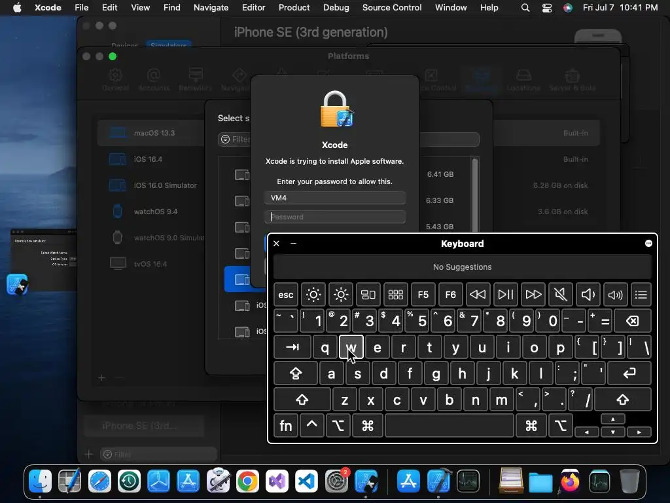Open the Xcode application menu
The width and height of the screenshot is (670, 503).
pyautogui.click(x=48, y=7)
